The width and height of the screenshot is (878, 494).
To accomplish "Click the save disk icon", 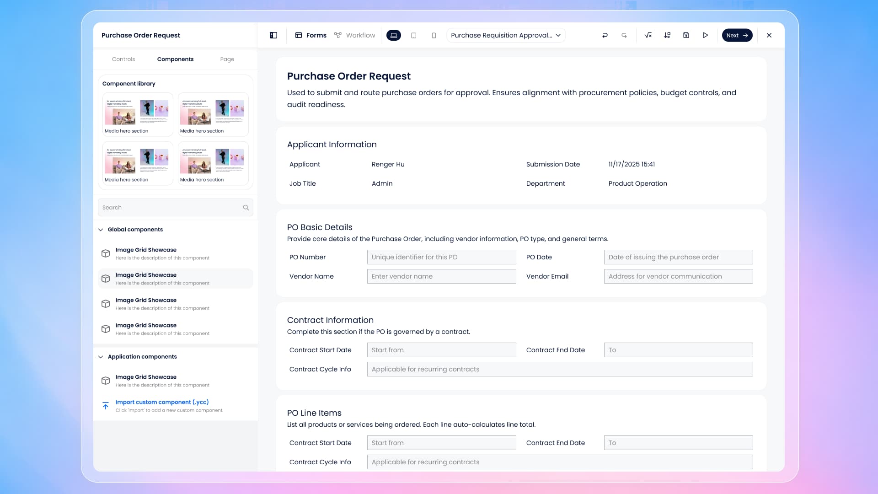I will click(686, 35).
